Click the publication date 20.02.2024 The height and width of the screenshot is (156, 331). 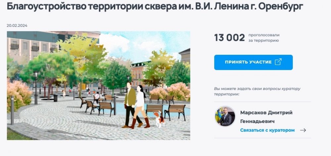click(x=17, y=26)
